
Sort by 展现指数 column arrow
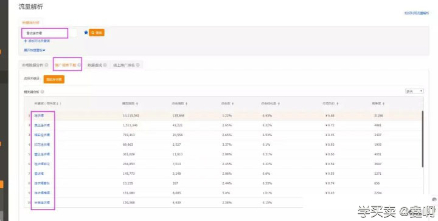tap(137, 104)
